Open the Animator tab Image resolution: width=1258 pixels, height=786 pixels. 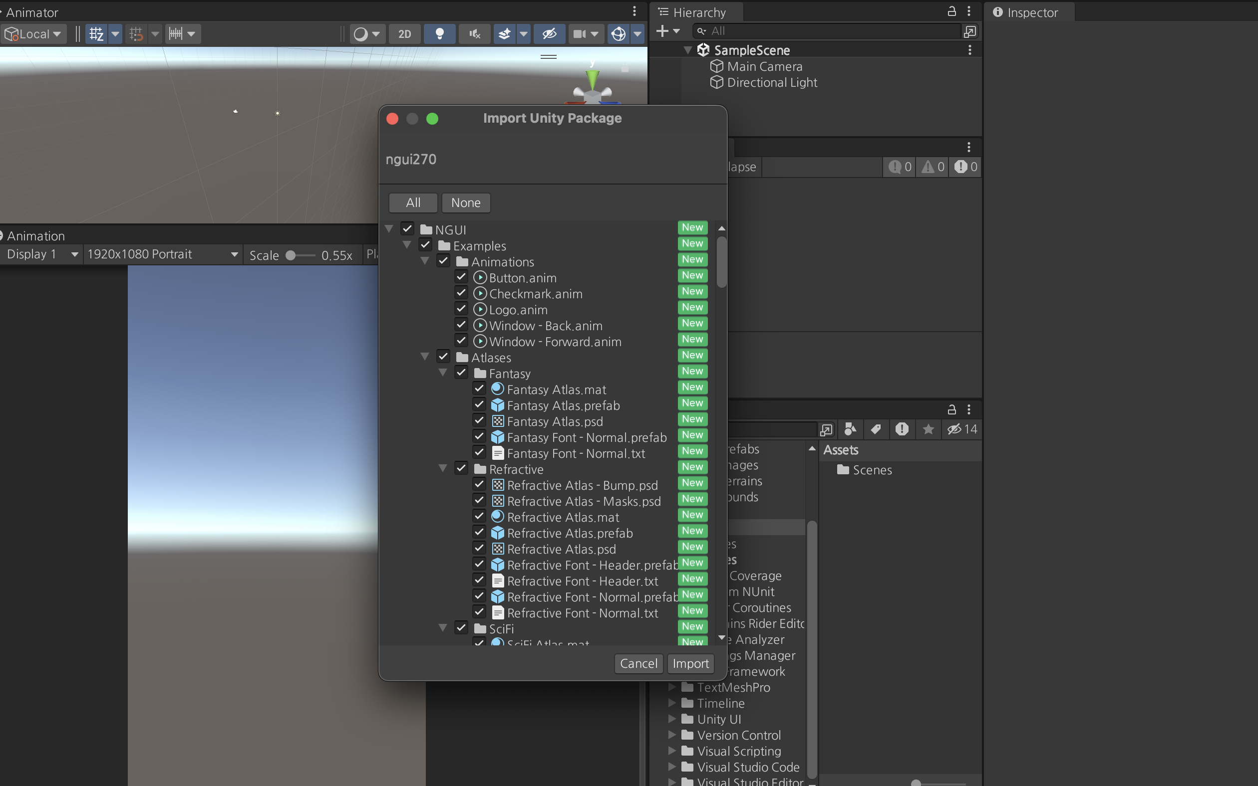(31, 12)
